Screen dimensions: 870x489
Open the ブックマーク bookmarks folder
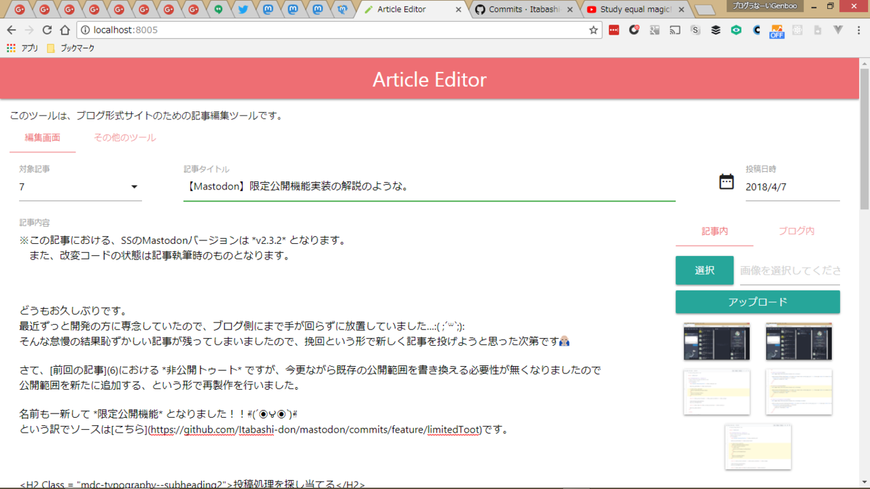(x=71, y=48)
